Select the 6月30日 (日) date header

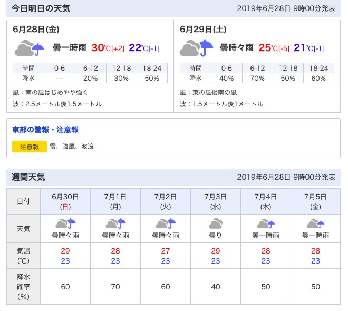point(65,201)
